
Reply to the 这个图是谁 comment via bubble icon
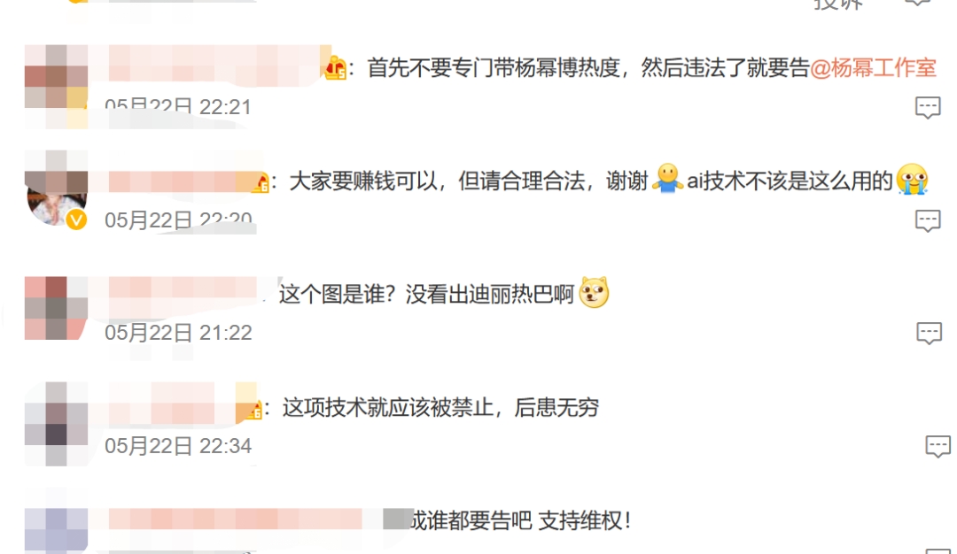(929, 334)
